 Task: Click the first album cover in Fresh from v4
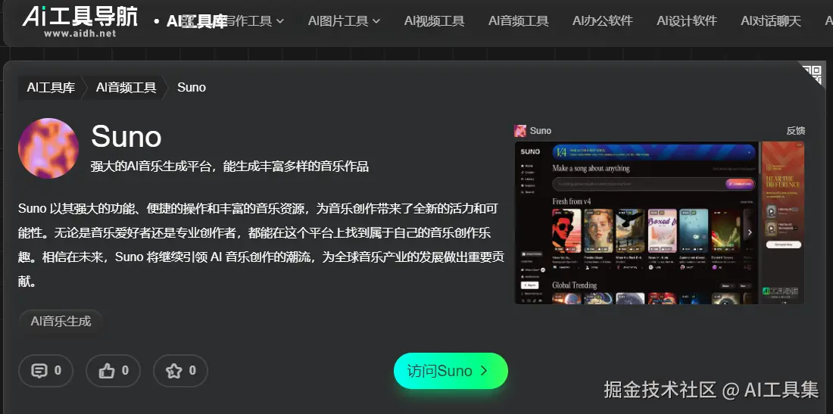point(566,230)
